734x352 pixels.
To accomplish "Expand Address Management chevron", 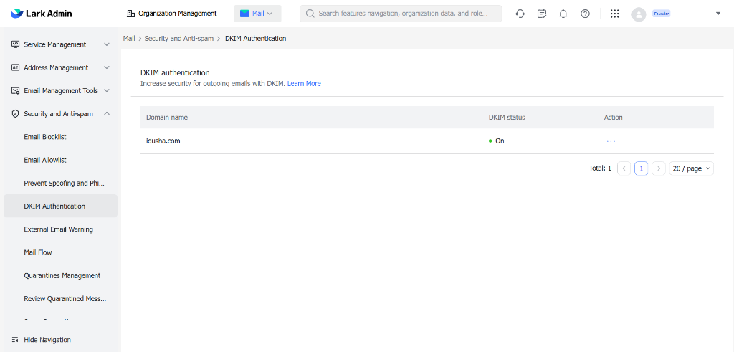I will 107,67.
